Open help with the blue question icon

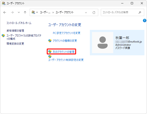[145, 20]
